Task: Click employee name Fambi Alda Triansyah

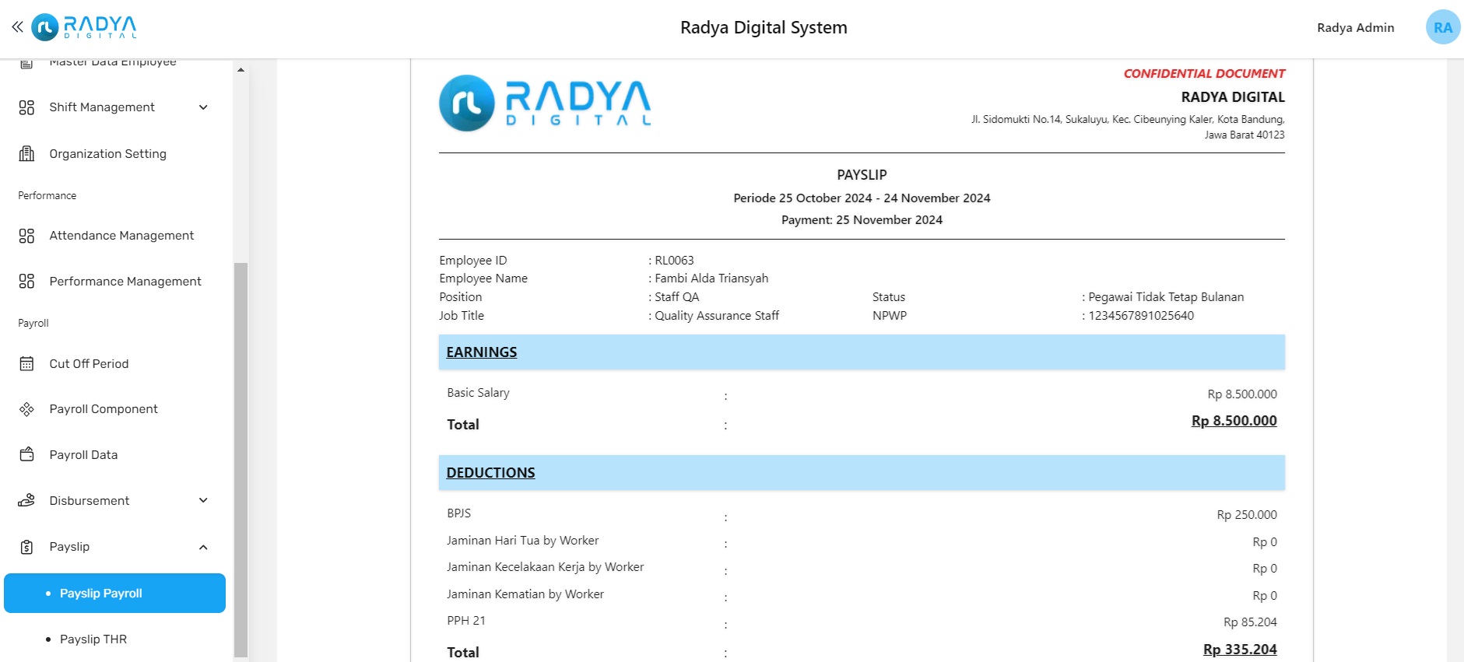Action: click(711, 278)
